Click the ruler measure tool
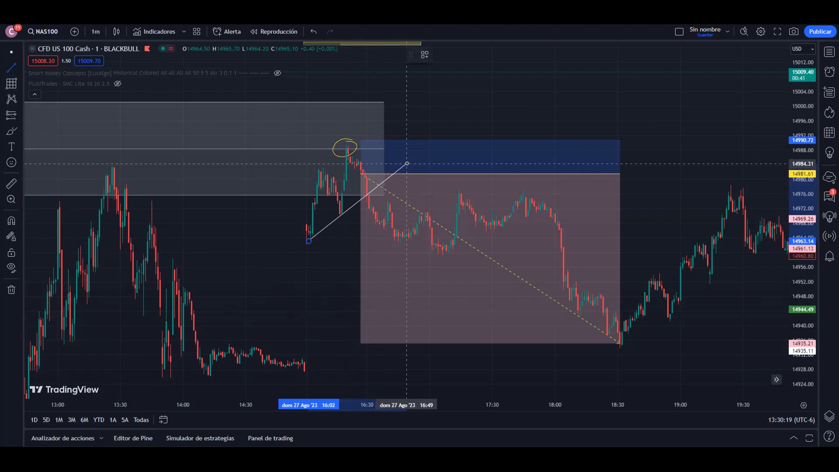 click(11, 184)
